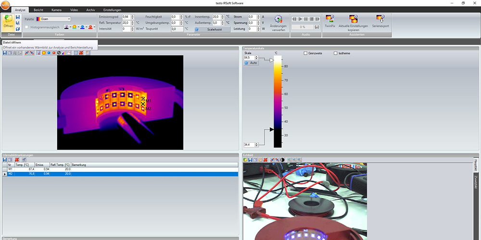Click the M2 temperature cell 76,8
This screenshot has width=481, height=240.
(25, 174)
